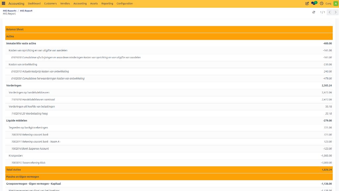This screenshot has height=191, width=339.
Task: Select the Balance Sheet header row
Action: (169, 29)
